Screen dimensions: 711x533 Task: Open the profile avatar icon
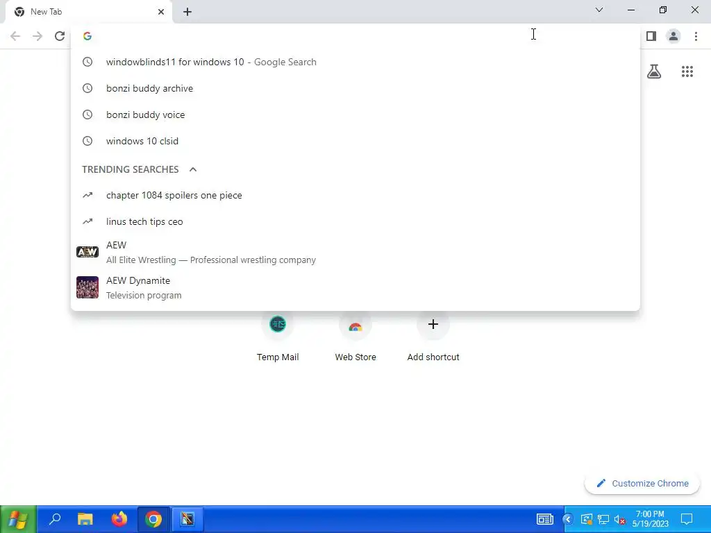(x=674, y=36)
